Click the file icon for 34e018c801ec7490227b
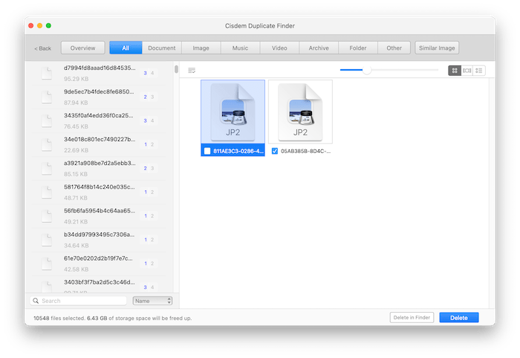The image size is (520, 358). (x=48, y=144)
